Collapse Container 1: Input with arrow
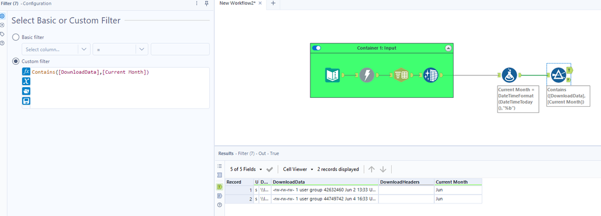The height and width of the screenshot is (216, 601). pos(448,48)
